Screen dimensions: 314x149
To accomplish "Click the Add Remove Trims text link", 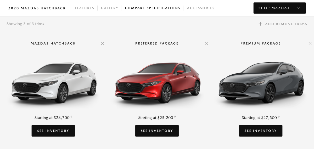I will point(286,24).
